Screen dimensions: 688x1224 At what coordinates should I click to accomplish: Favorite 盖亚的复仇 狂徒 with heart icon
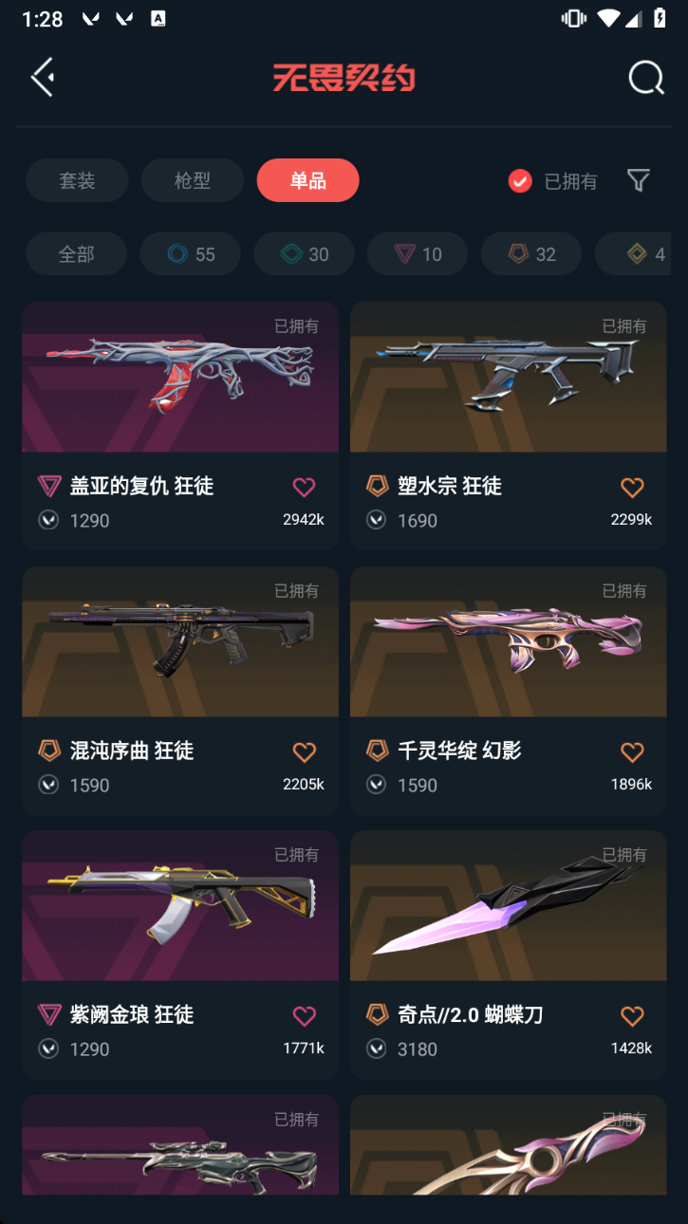point(304,488)
